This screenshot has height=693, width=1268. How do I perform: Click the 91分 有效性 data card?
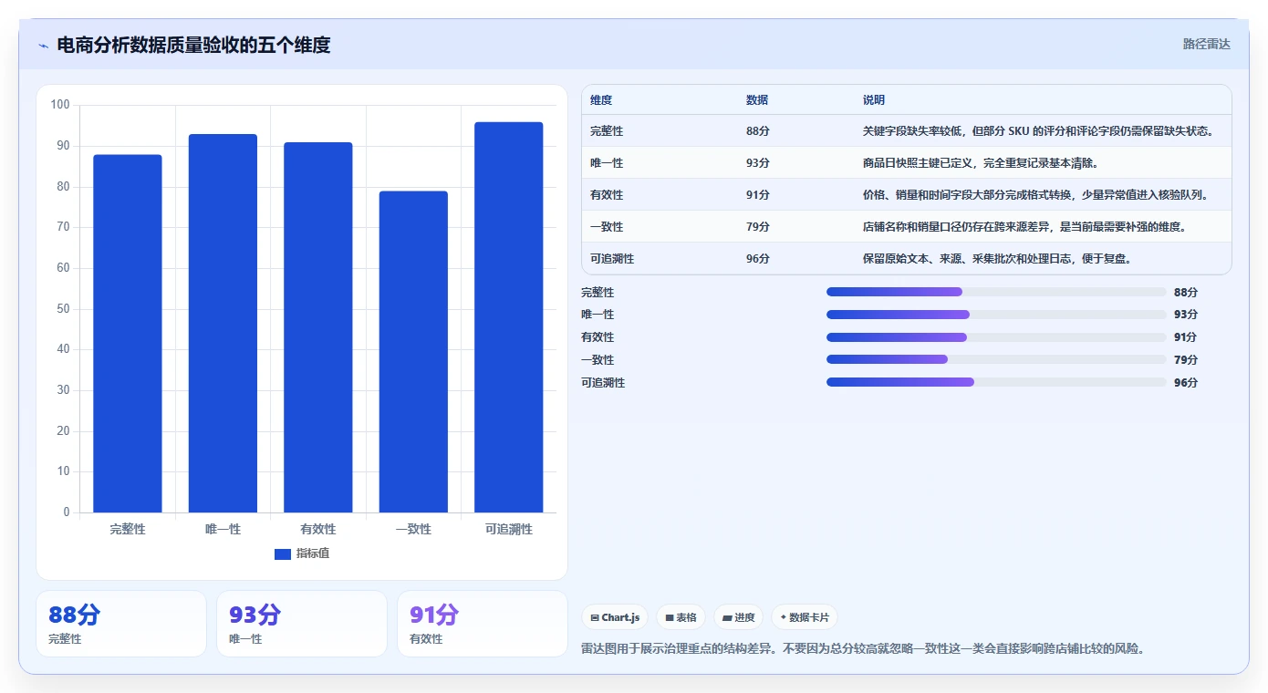[483, 624]
